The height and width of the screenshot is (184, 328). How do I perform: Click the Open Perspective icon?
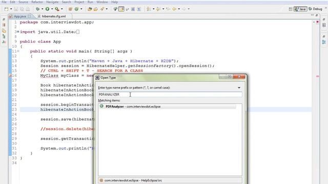tap(291, 9)
